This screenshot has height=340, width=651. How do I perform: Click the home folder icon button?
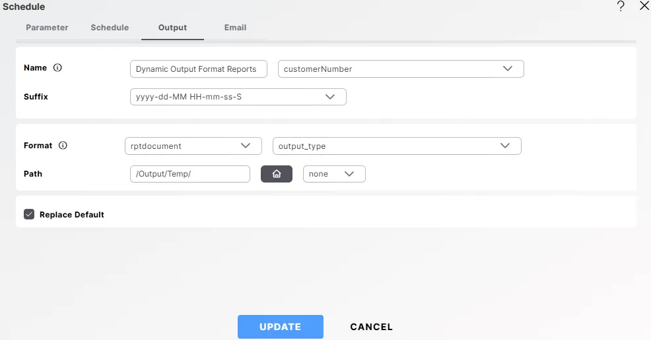[x=277, y=174]
